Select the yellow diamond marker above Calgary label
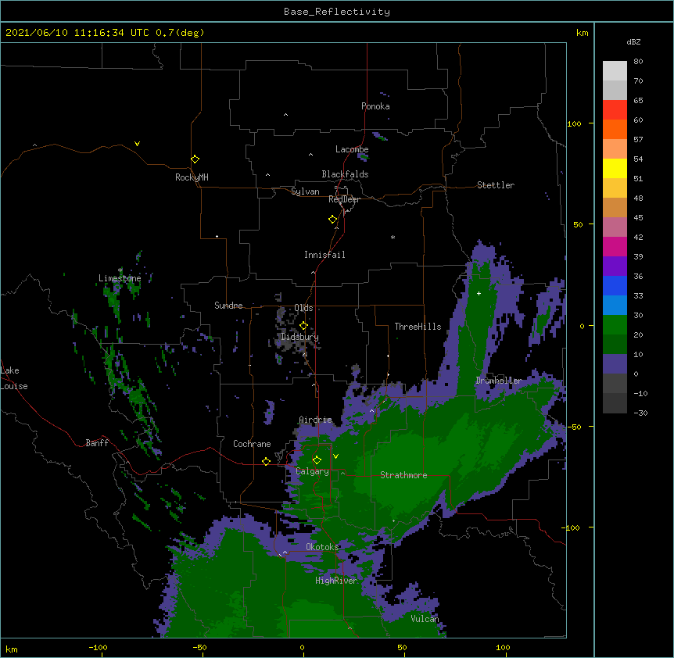Image resolution: width=674 pixels, height=658 pixels. [317, 460]
